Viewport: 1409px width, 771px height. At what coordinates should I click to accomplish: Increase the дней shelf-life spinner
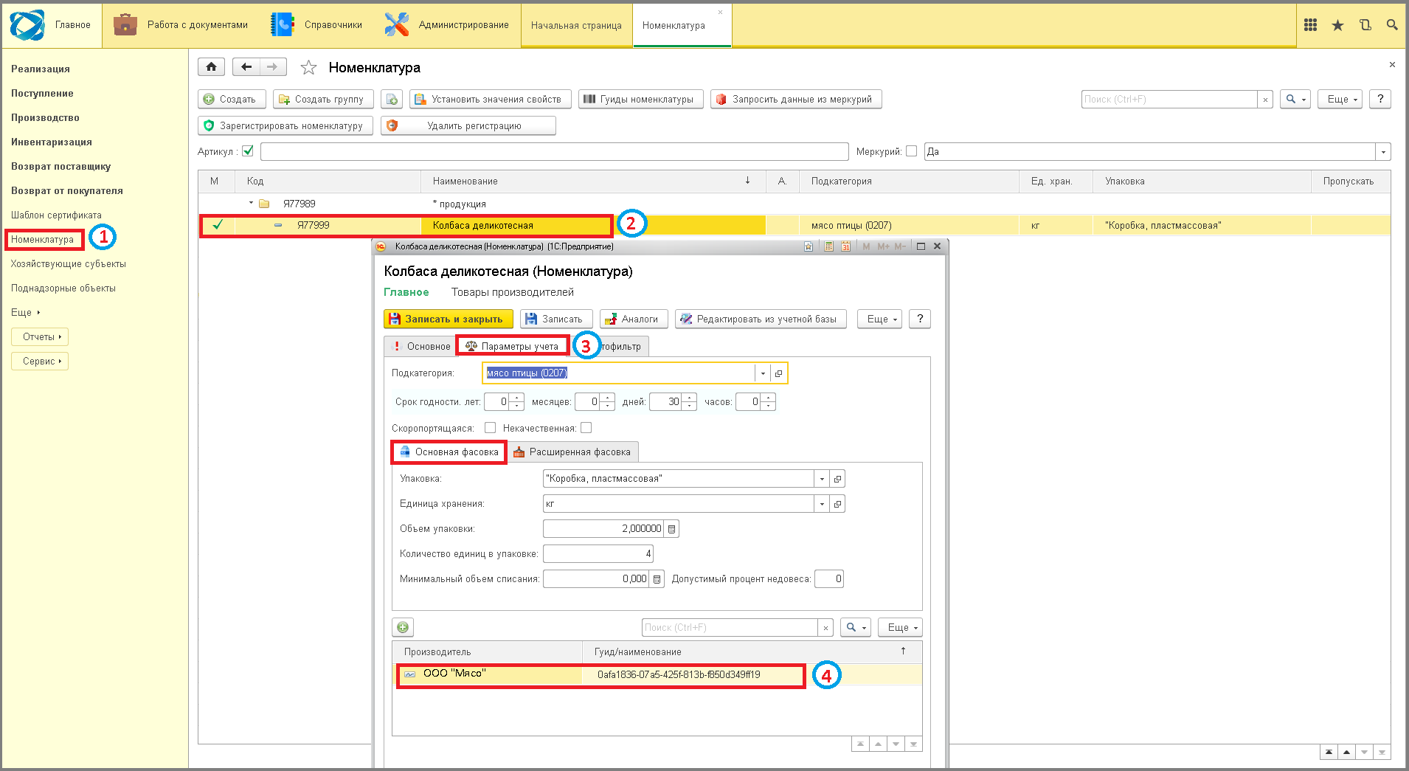[689, 398]
